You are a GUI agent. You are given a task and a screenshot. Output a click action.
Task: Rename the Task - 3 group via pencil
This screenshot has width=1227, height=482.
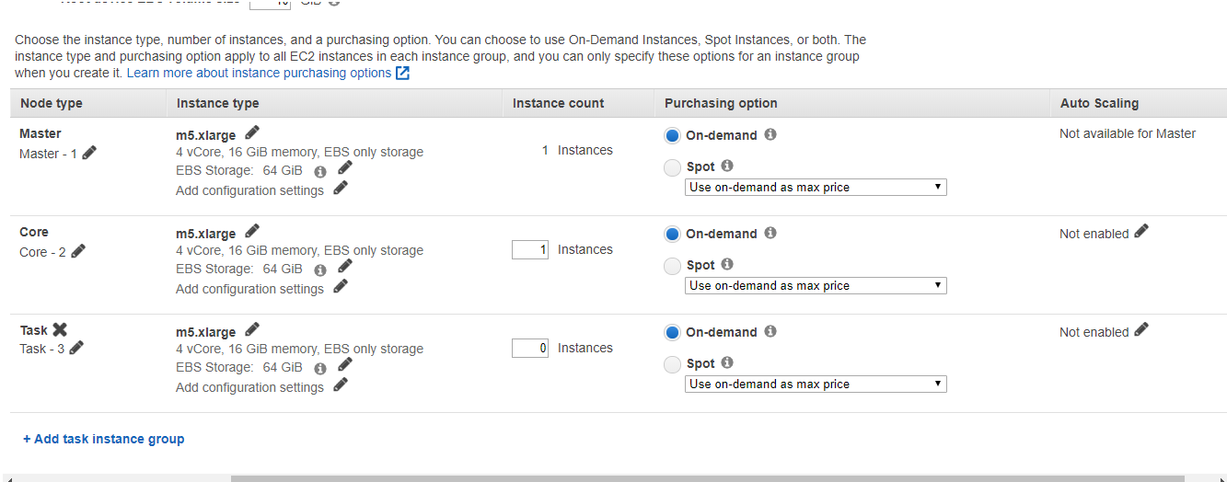[x=76, y=348]
